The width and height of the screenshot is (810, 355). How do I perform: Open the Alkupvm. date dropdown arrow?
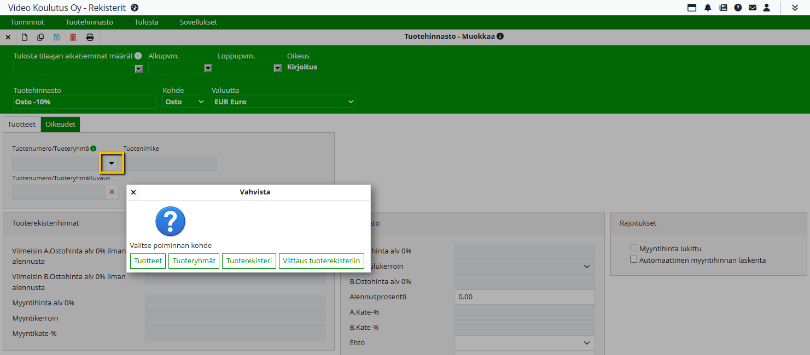(x=208, y=69)
